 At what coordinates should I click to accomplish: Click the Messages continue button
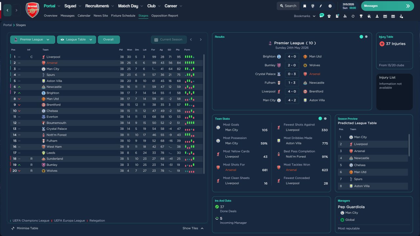(x=388, y=6)
